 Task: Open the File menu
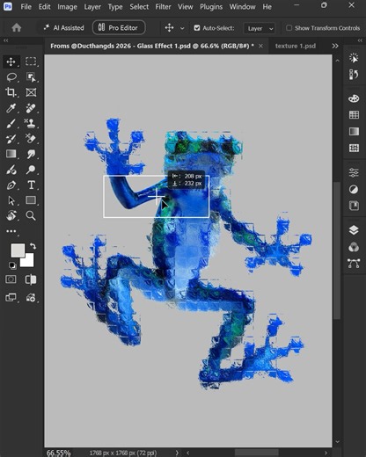coord(26,7)
